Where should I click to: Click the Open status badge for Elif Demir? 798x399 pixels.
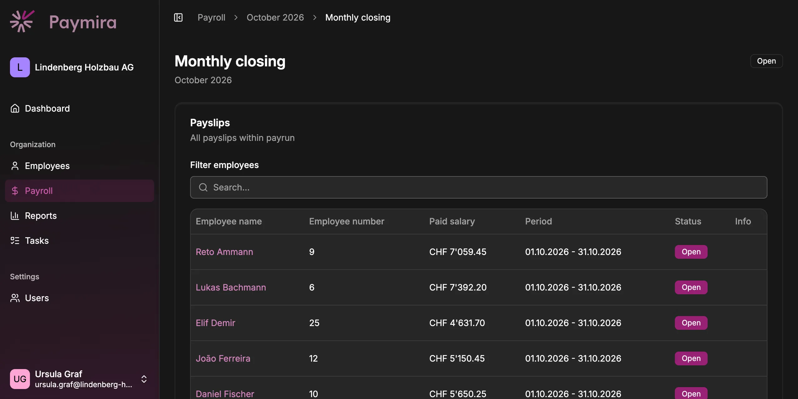(691, 323)
